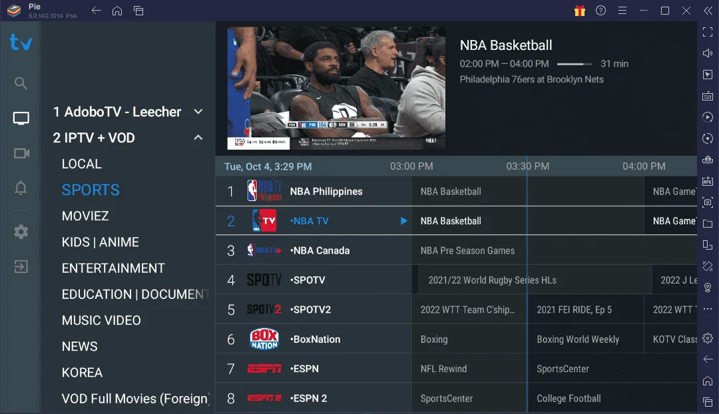719x414 pixels.
Task: Select channel 6 BoxNation
Action: pos(314,339)
